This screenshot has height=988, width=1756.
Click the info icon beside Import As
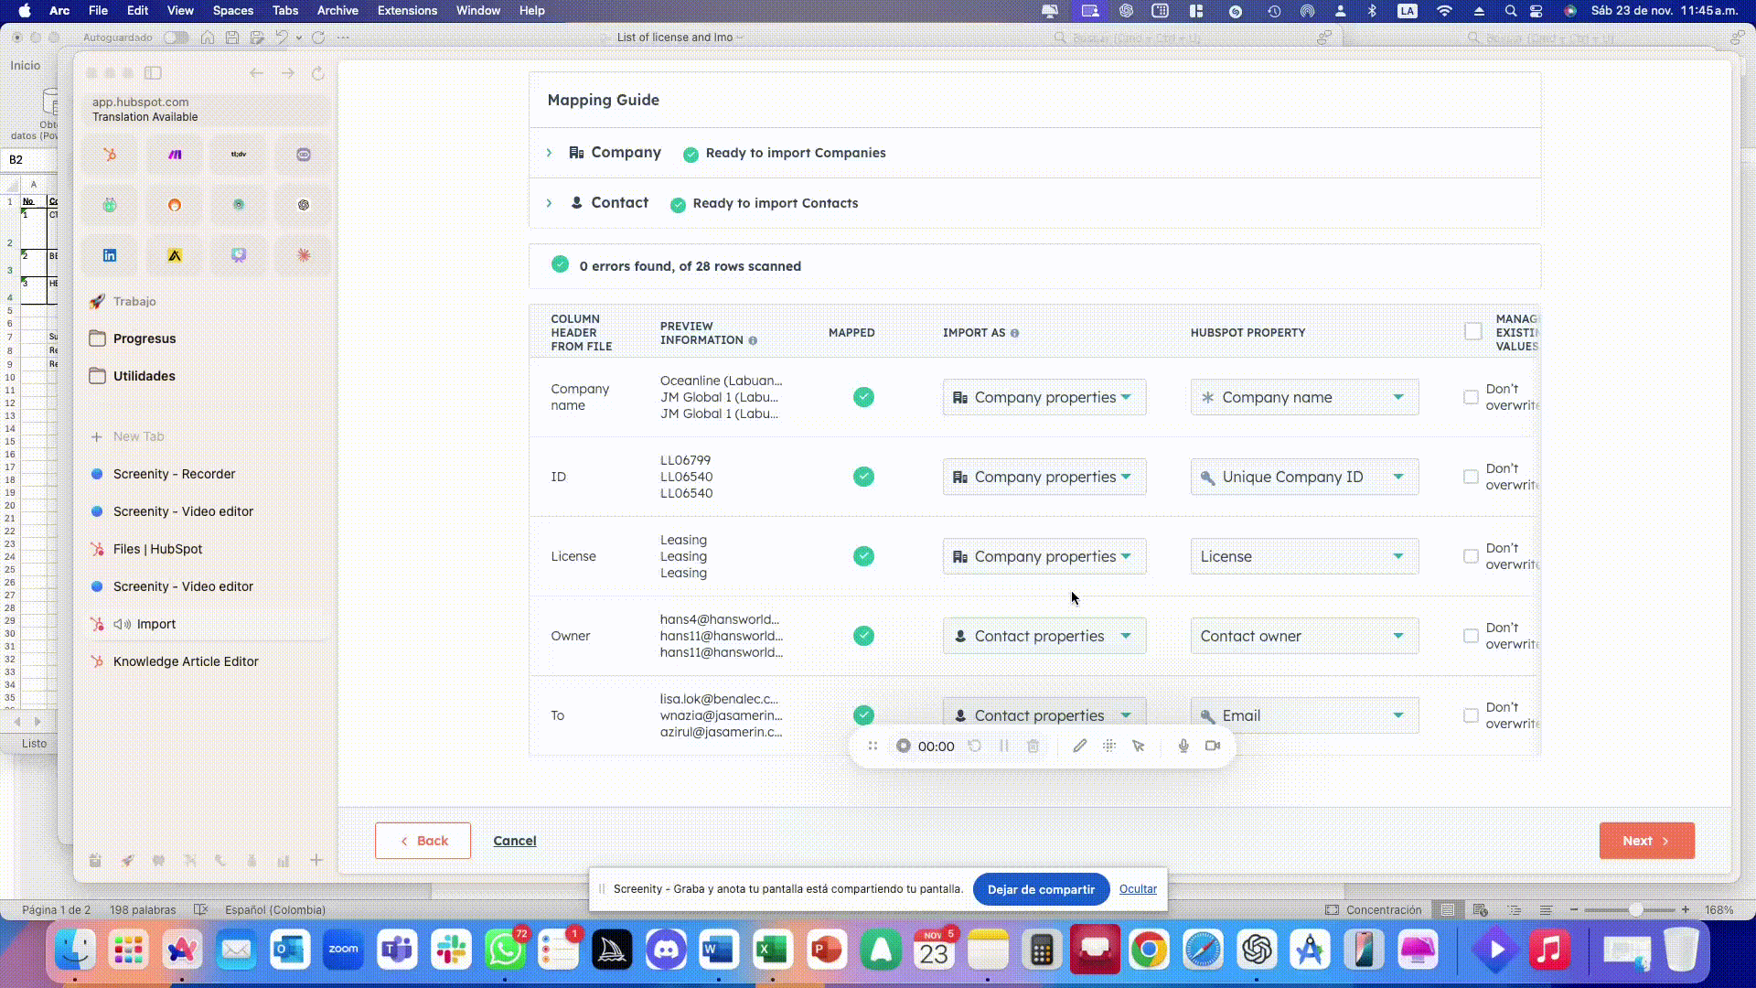[1014, 333]
